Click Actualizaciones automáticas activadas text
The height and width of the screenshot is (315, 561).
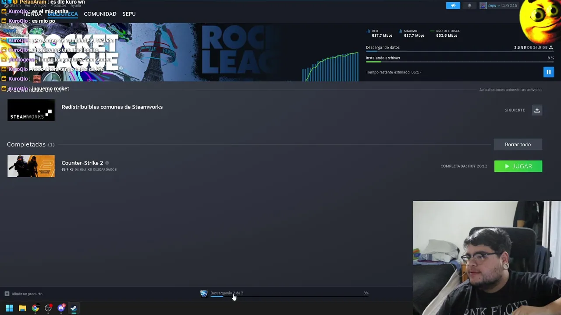pyautogui.click(x=511, y=90)
